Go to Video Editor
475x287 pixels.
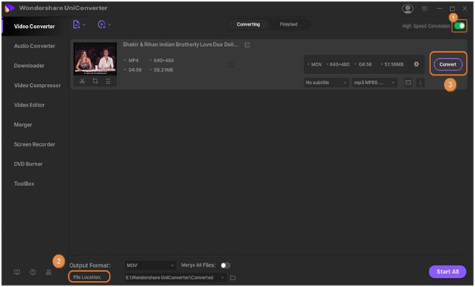tap(29, 105)
